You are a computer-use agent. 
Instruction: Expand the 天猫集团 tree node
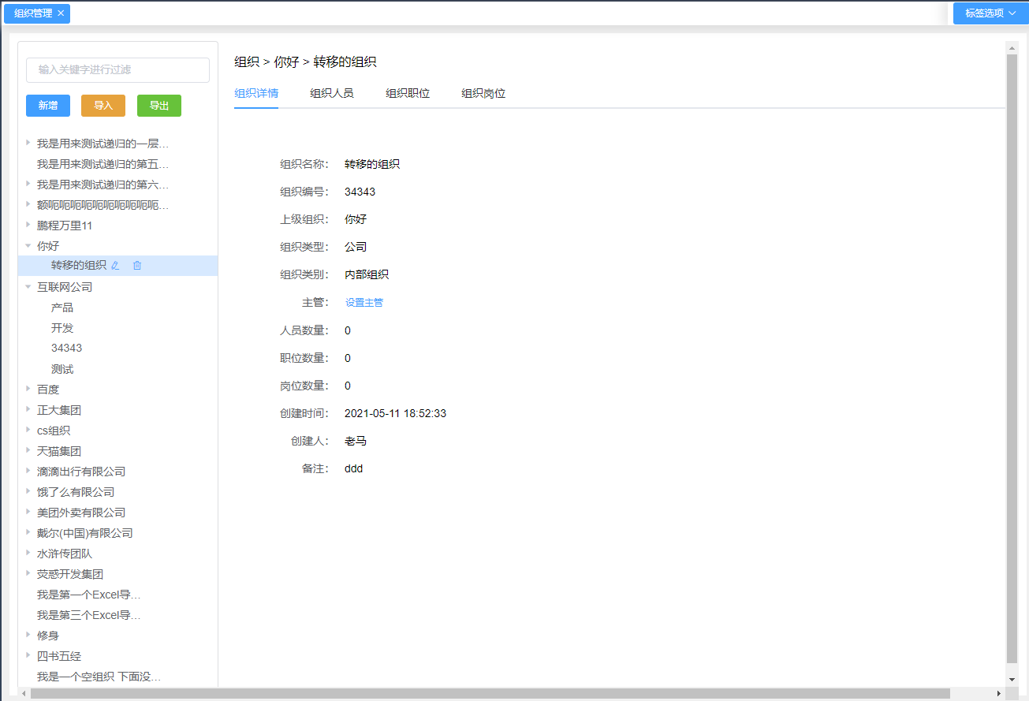point(28,450)
